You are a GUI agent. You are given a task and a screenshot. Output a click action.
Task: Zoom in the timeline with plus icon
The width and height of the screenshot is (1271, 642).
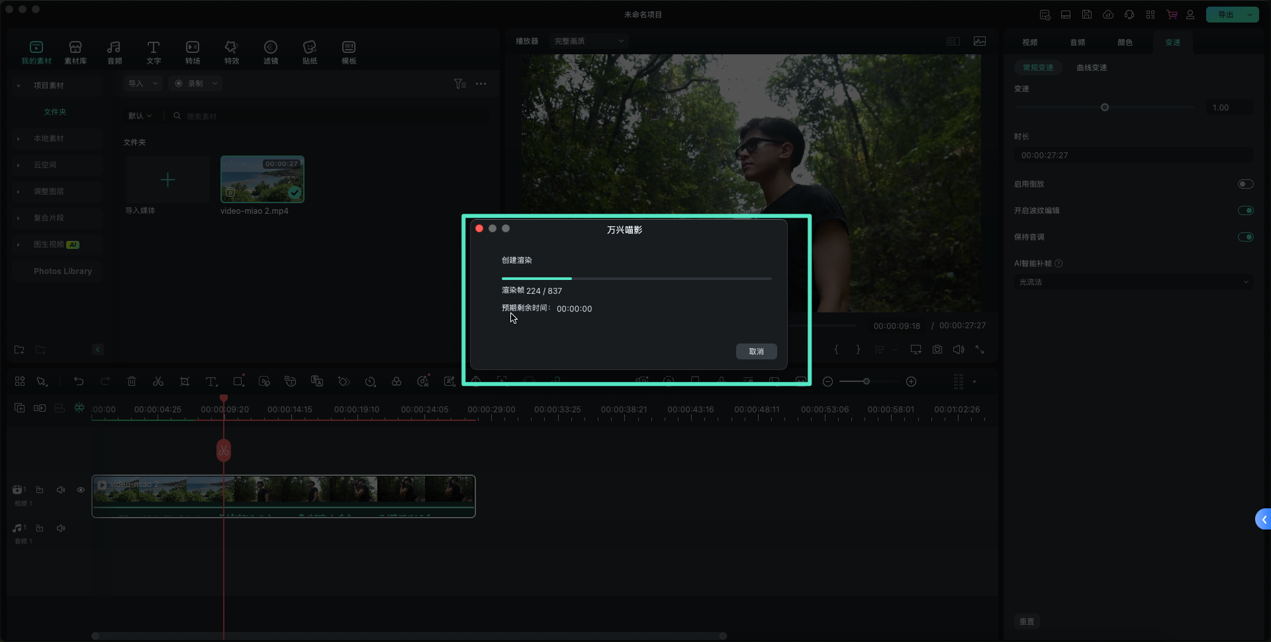click(x=911, y=382)
